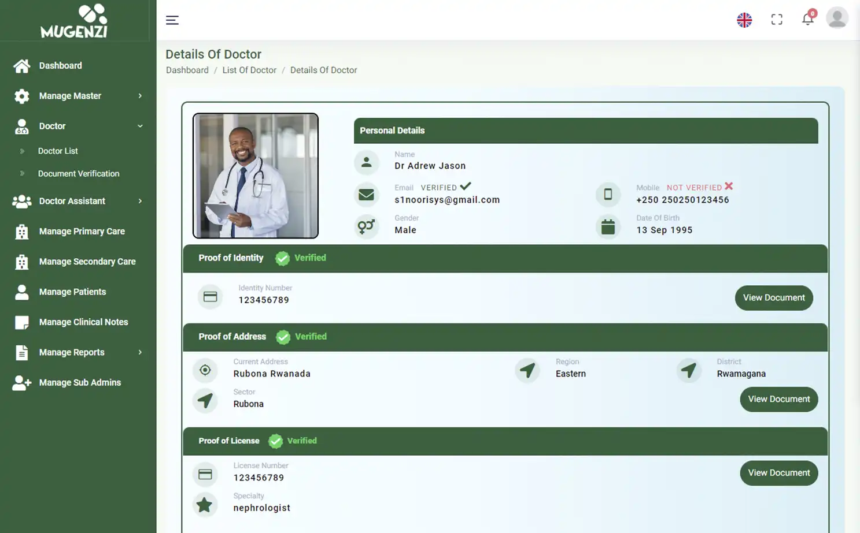Click the Manage Patients icon in sidebar
This screenshot has height=533, width=860.
coord(21,292)
